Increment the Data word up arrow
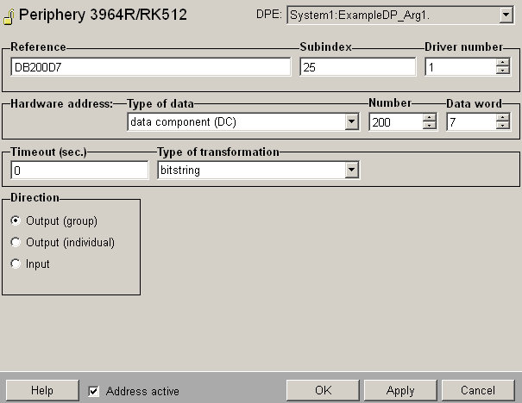This screenshot has width=522, height=403. pyautogui.click(x=502, y=118)
